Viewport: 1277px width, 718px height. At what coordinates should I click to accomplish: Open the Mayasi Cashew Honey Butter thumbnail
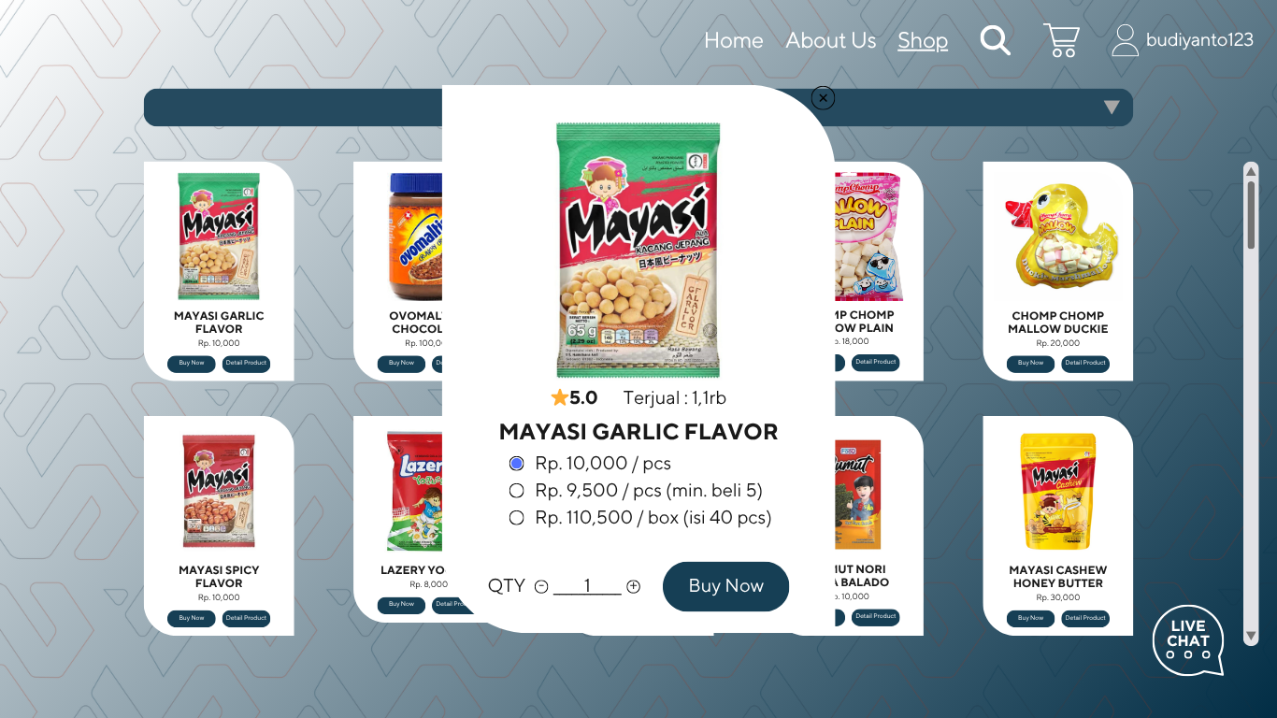tap(1058, 491)
